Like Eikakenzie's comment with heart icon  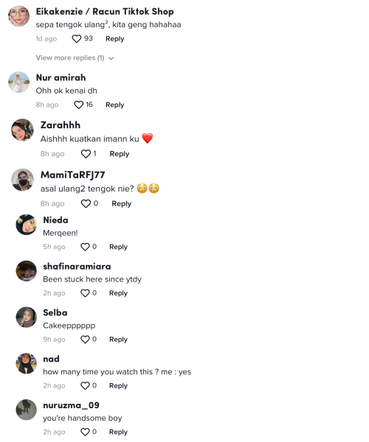tap(76, 38)
